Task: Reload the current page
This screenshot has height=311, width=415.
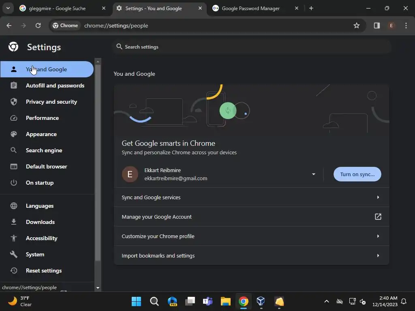Action: [38, 26]
